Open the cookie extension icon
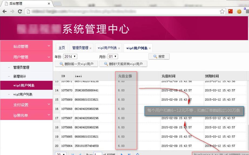Viewport: 249px width, 155px height. pos(239,11)
